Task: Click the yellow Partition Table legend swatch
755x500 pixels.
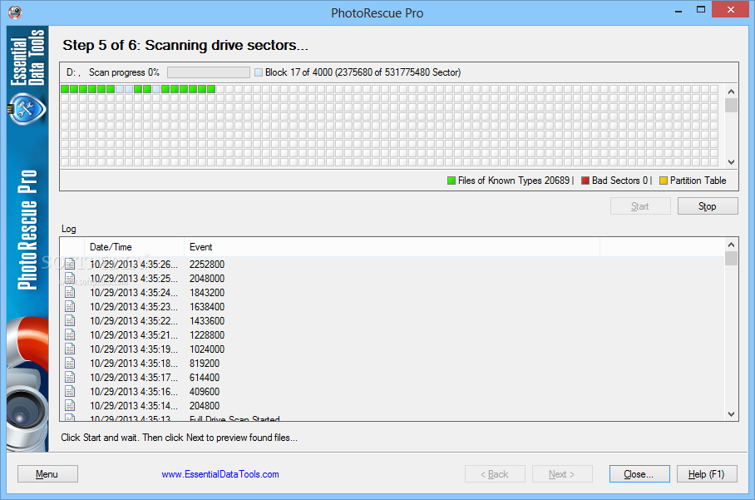Action: click(x=663, y=181)
